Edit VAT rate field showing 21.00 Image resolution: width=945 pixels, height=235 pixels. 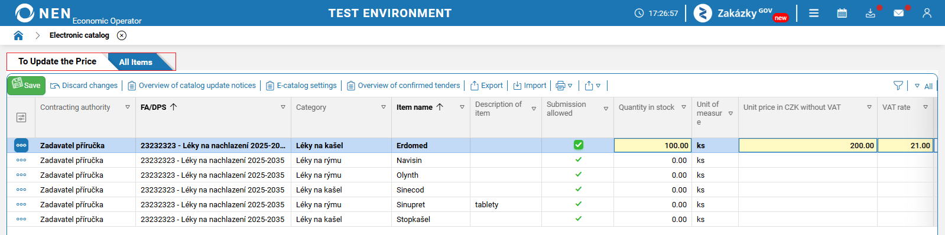click(x=905, y=145)
